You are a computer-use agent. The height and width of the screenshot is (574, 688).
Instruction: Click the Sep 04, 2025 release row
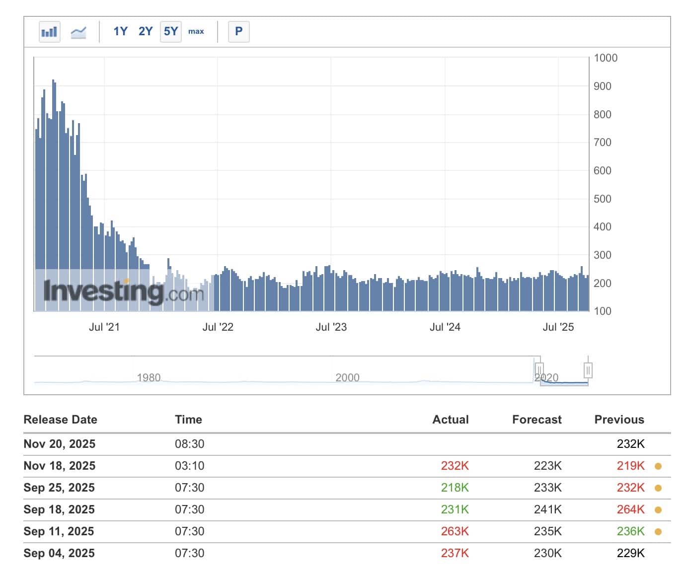coord(59,553)
